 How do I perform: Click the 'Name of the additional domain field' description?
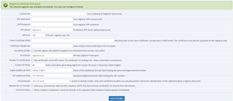click(110, 71)
